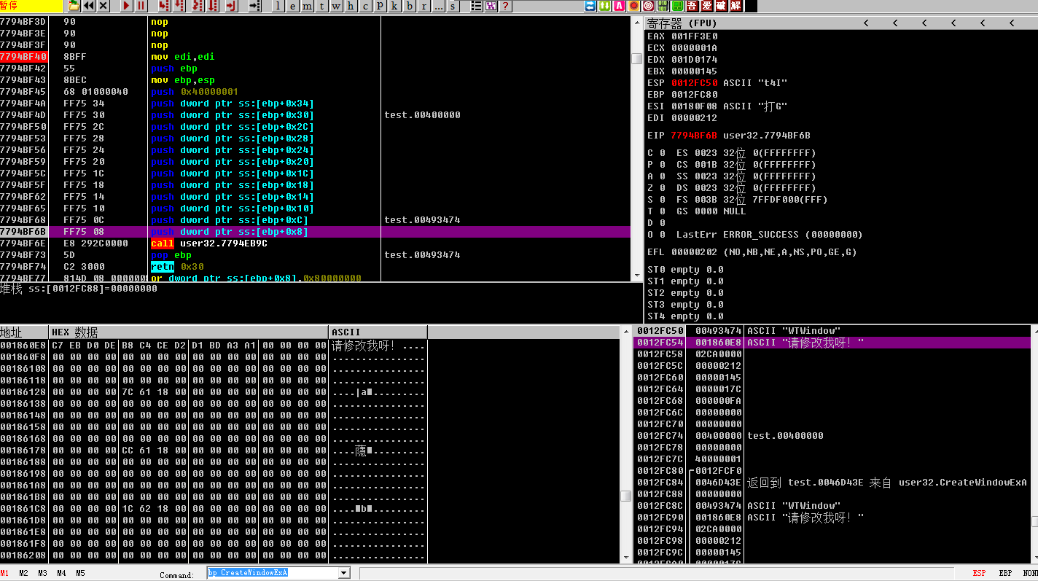Click the red '吾' toolbar icon

(692, 6)
